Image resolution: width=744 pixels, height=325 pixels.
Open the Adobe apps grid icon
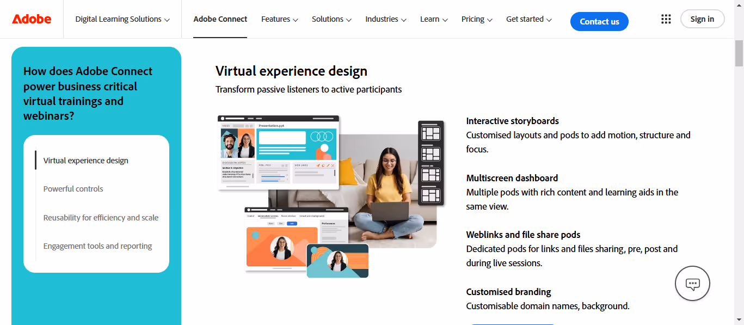tap(666, 19)
